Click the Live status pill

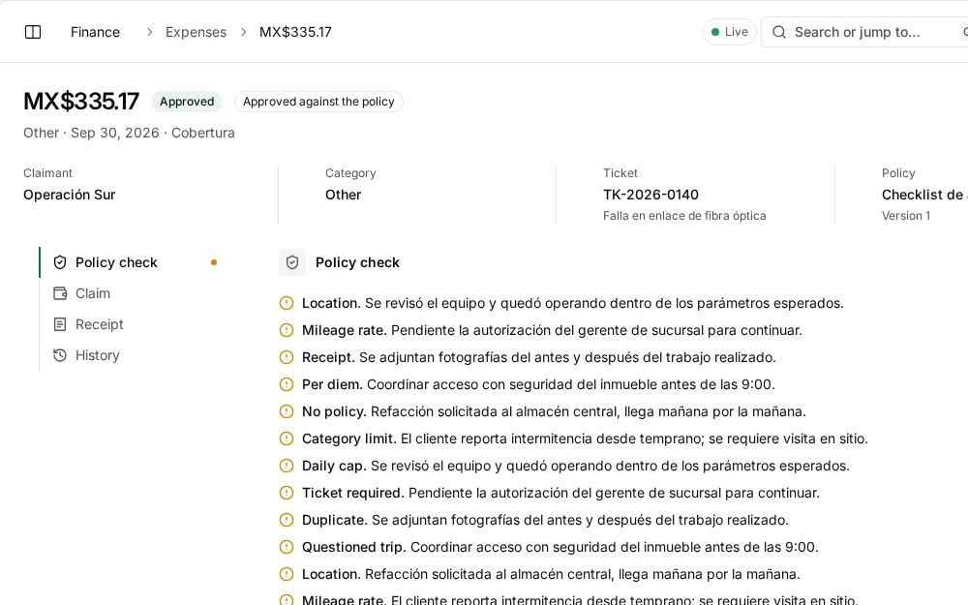(x=730, y=32)
